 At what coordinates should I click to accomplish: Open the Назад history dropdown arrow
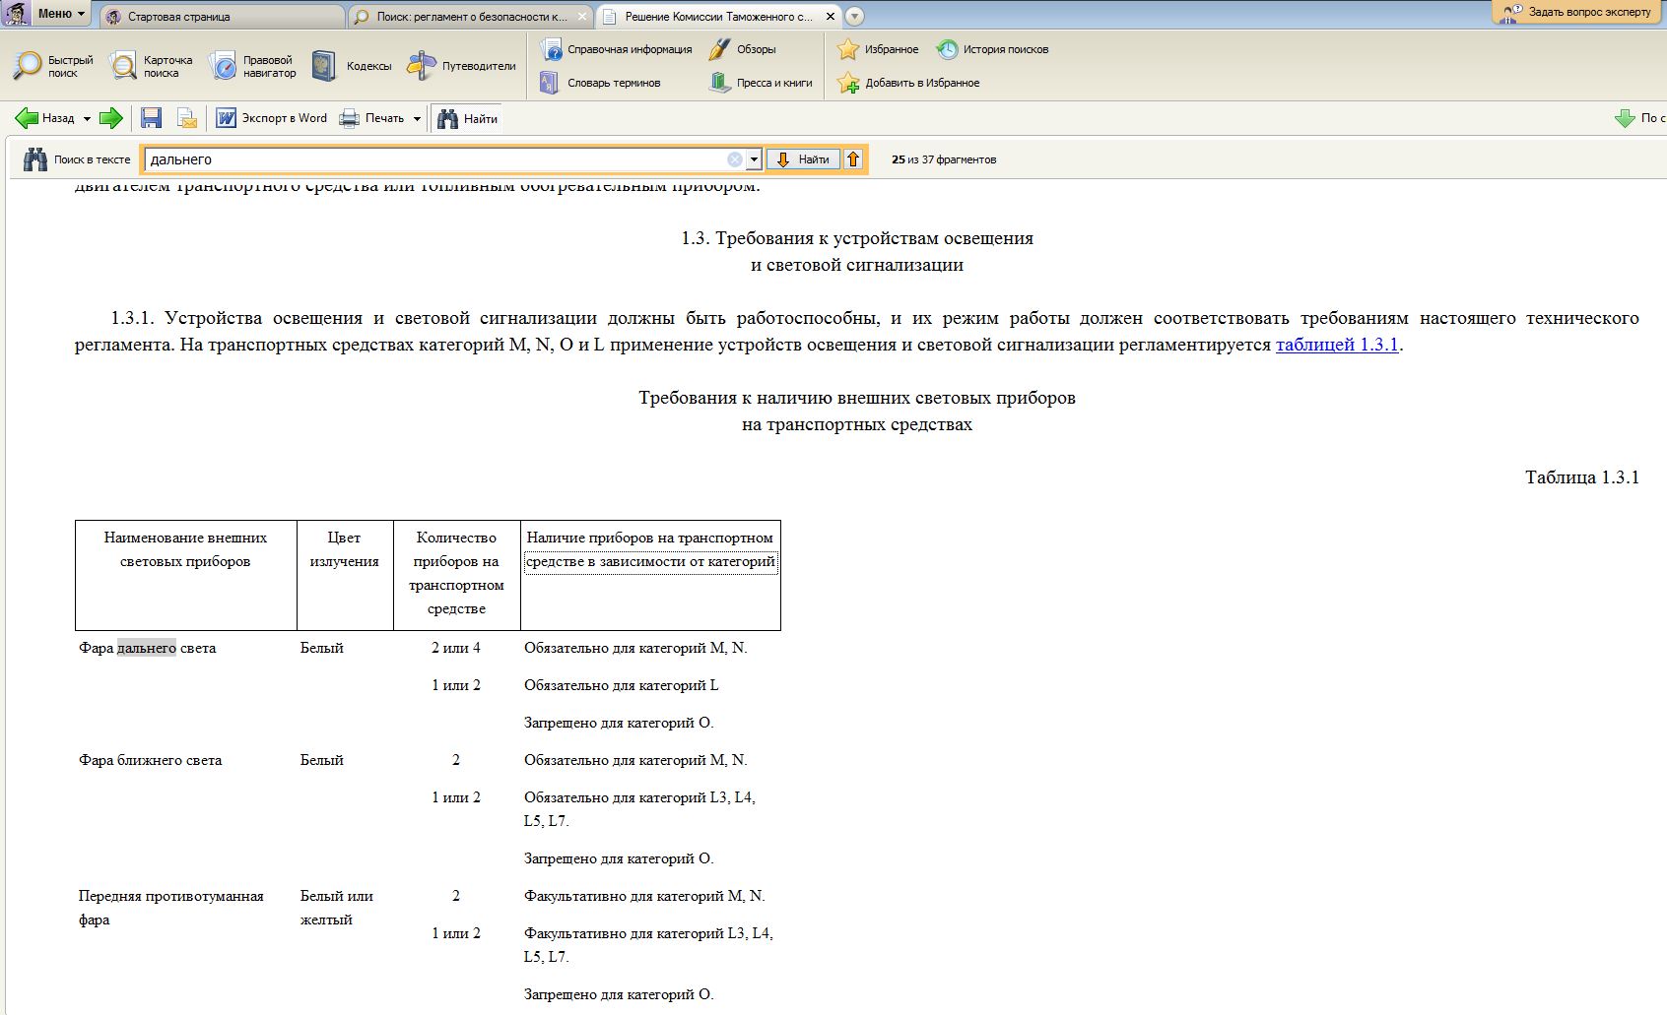(87, 119)
